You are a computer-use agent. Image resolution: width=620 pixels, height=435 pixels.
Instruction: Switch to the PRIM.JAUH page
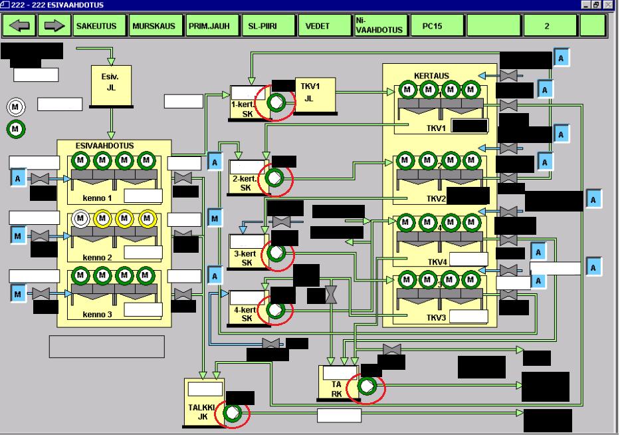pos(212,26)
